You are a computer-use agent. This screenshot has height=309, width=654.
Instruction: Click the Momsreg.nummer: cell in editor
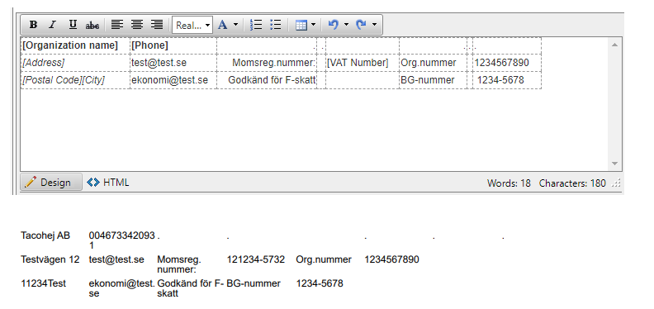pyautogui.click(x=267, y=63)
